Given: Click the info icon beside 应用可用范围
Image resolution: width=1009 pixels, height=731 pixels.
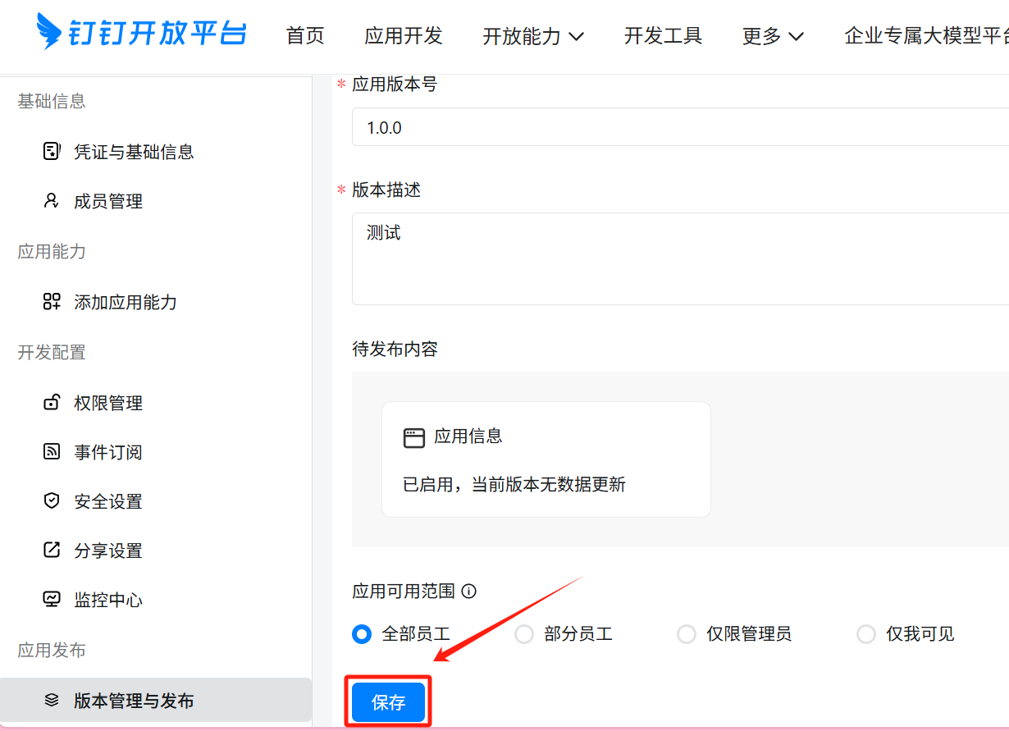Looking at the screenshot, I should [469, 591].
